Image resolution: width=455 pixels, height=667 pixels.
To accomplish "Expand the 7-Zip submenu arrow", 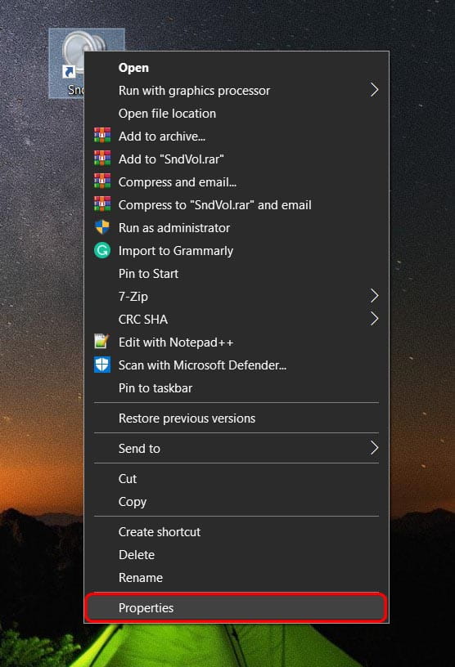I will click(x=374, y=296).
